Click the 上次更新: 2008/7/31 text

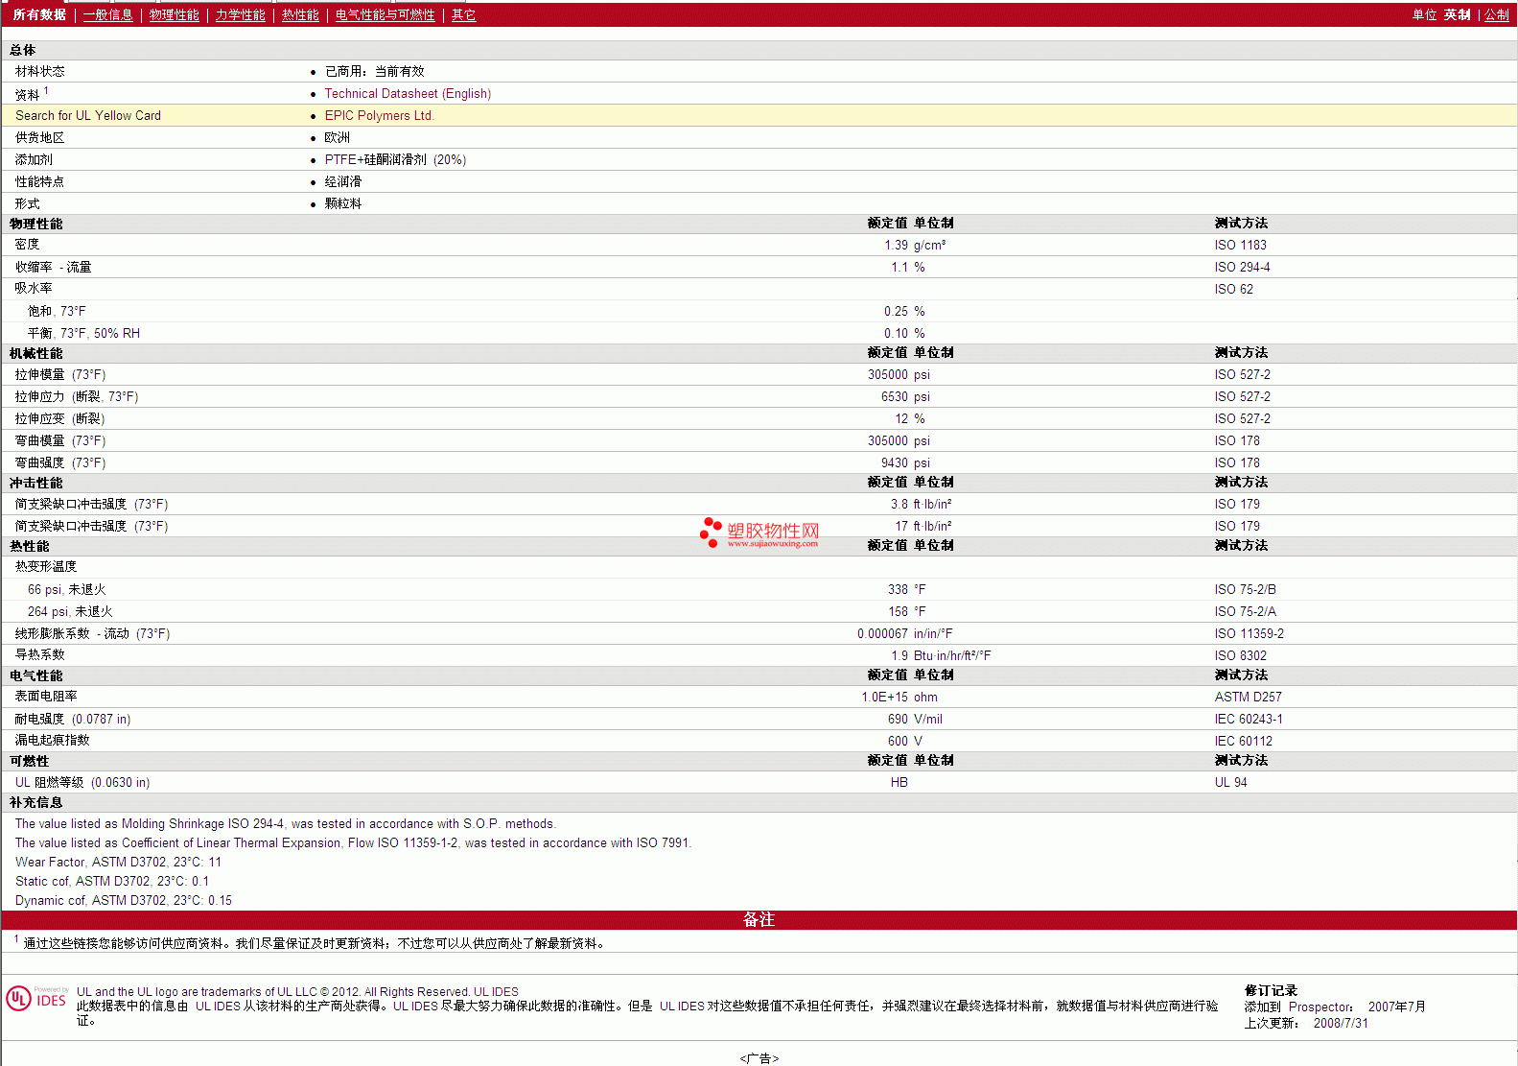(x=1306, y=1024)
